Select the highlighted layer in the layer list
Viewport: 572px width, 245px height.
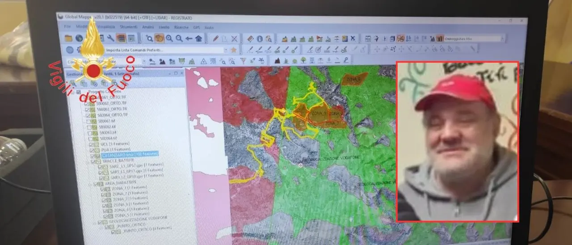130,154
